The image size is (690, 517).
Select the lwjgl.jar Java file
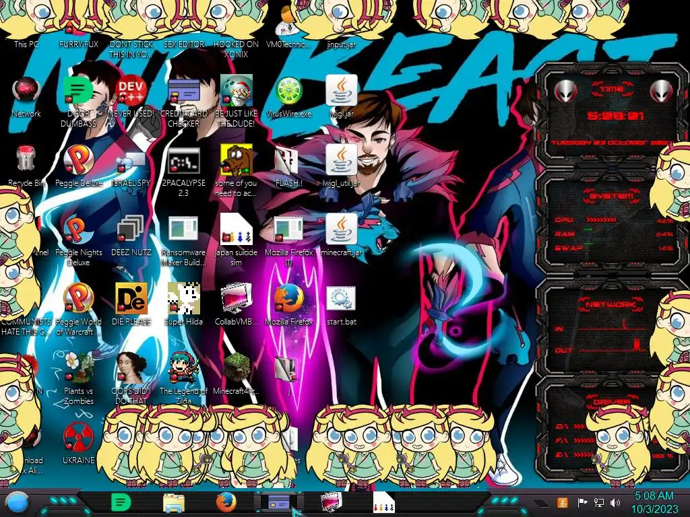(342, 97)
